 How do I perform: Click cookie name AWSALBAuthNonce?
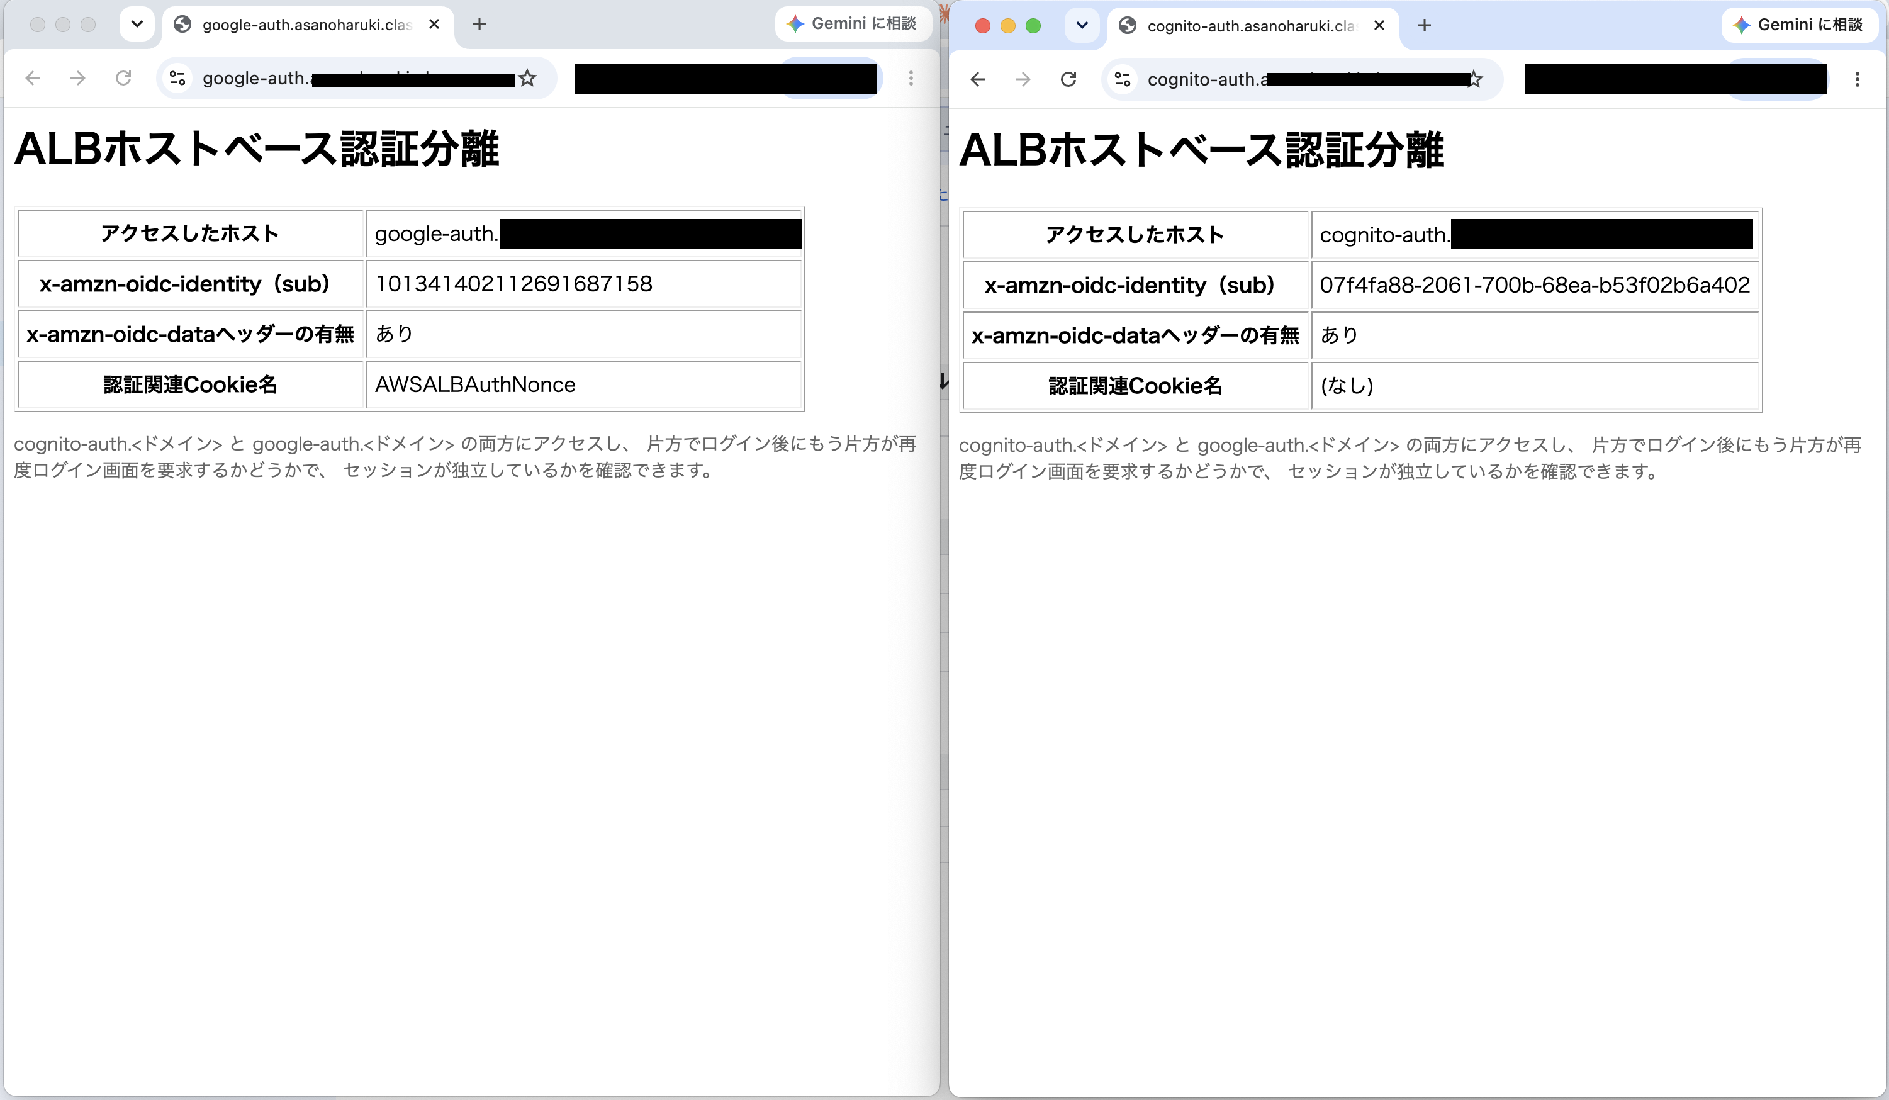point(475,384)
